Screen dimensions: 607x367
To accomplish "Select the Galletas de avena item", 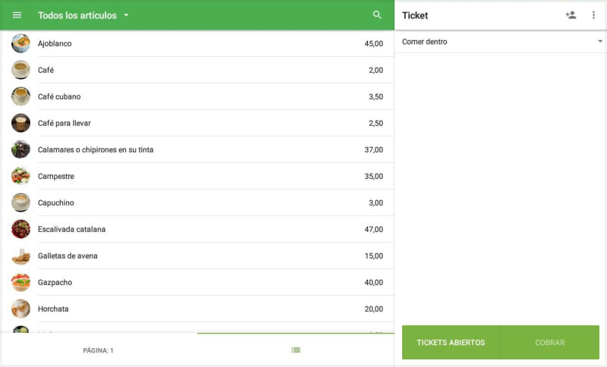I will (68, 256).
